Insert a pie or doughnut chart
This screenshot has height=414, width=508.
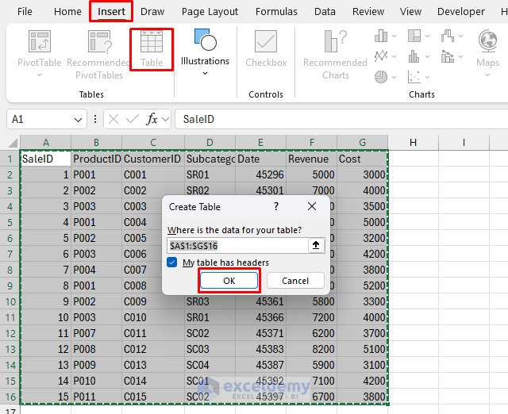pos(381,77)
